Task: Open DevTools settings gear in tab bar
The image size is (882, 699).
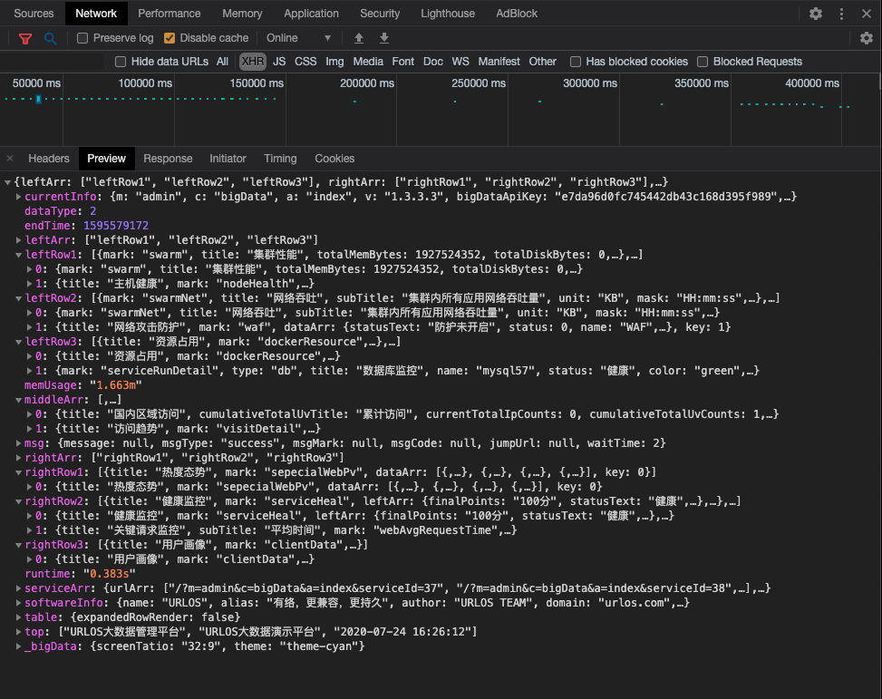Action: point(816,14)
